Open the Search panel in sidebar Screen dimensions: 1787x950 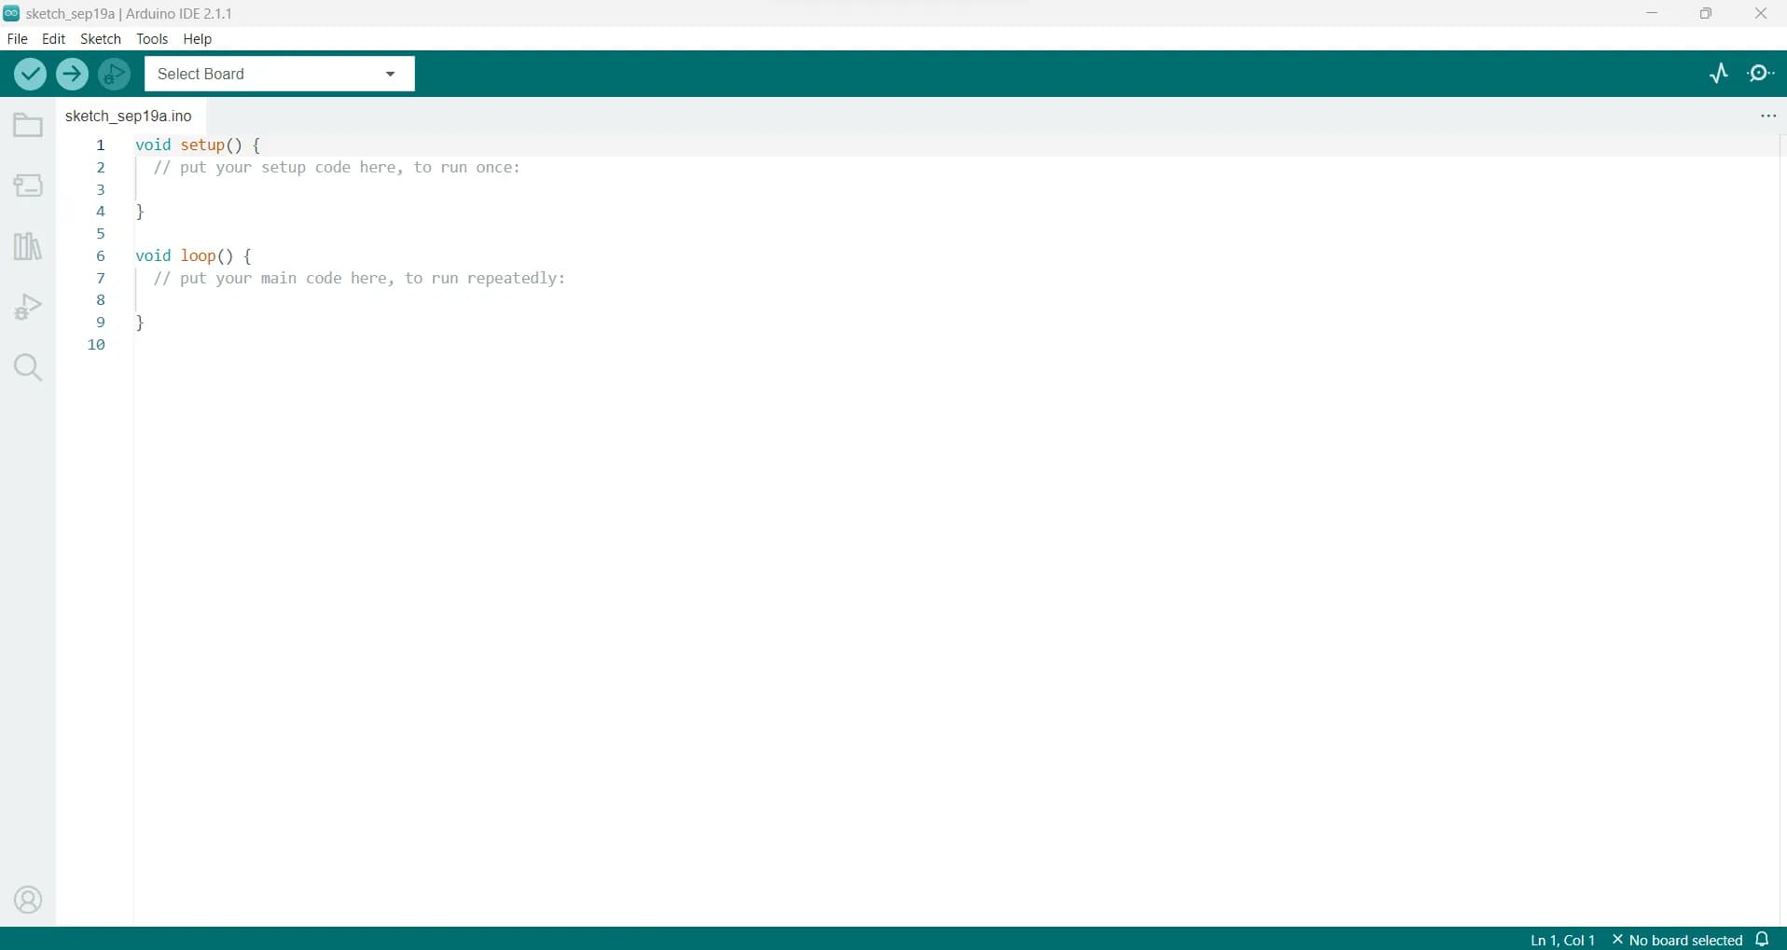[x=28, y=367]
